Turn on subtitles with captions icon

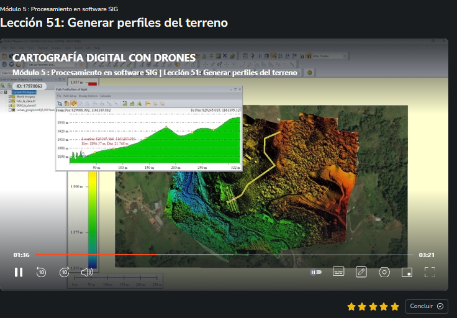[338, 272]
